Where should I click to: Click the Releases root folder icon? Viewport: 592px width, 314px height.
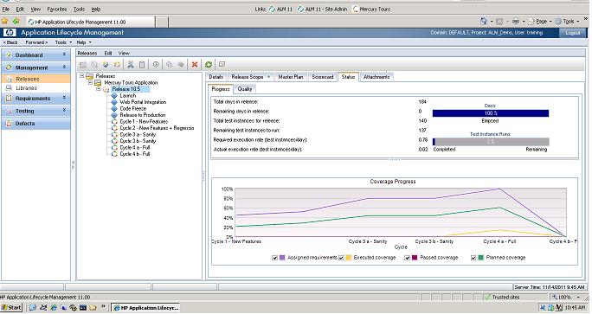tap(89, 76)
